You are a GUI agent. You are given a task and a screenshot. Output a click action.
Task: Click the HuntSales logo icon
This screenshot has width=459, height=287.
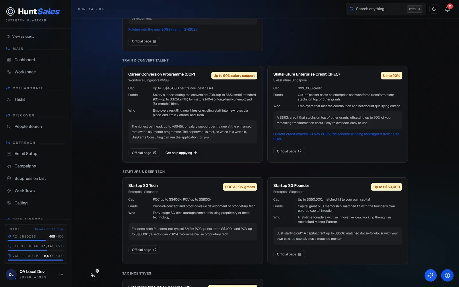11,11
